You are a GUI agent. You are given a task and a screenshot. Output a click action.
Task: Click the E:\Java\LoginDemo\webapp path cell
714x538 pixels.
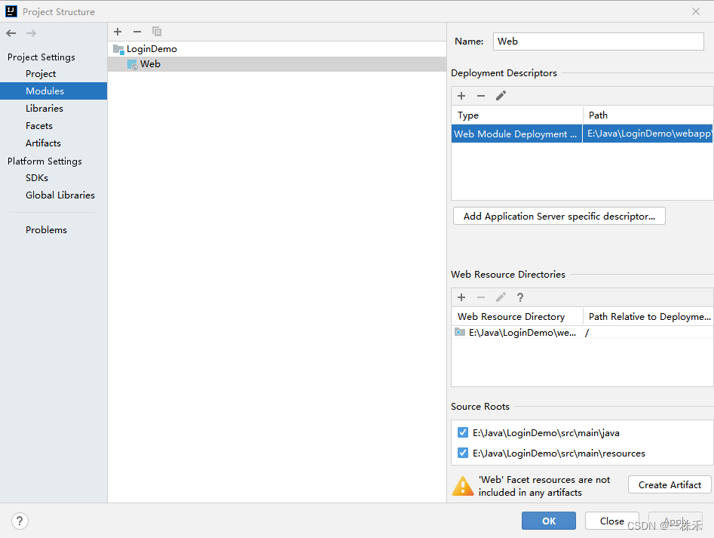point(648,134)
